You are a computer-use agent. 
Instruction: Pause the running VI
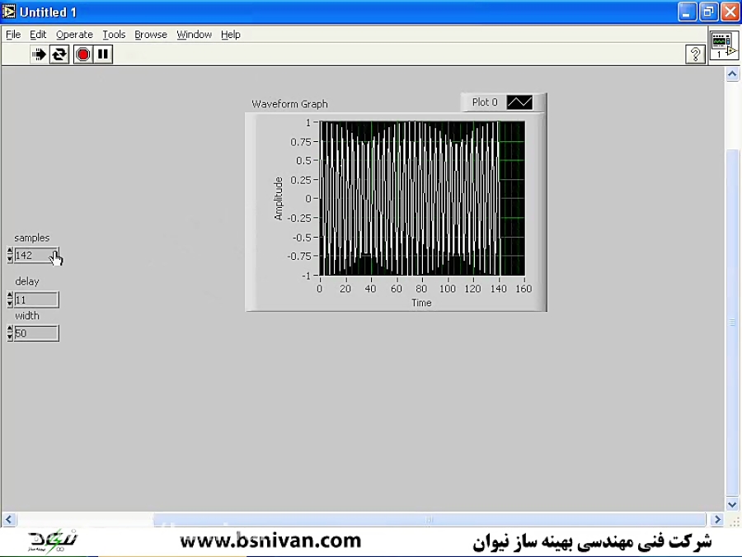[102, 54]
